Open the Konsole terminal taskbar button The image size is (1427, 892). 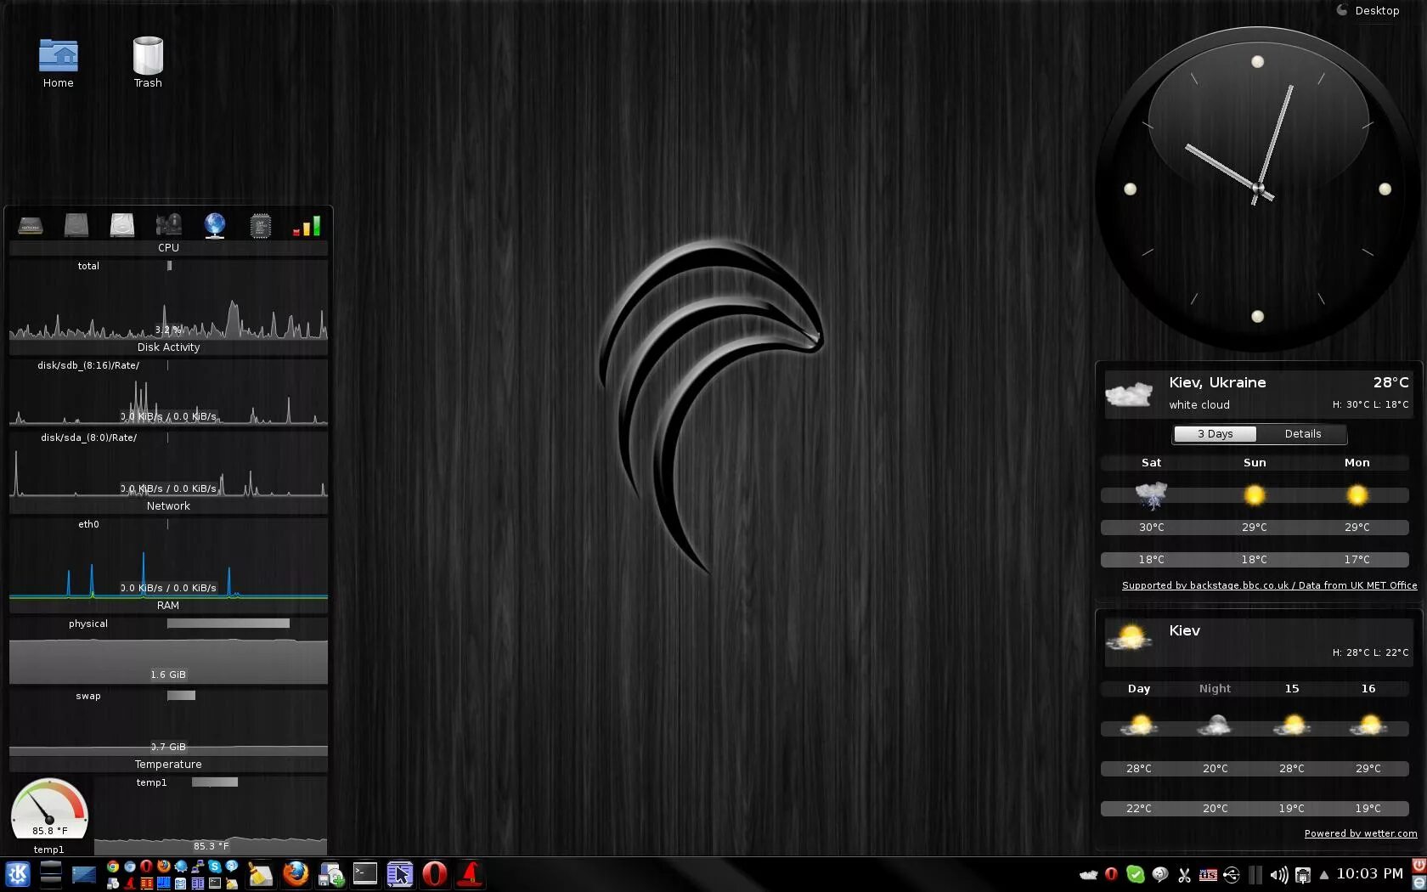tap(365, 874)
